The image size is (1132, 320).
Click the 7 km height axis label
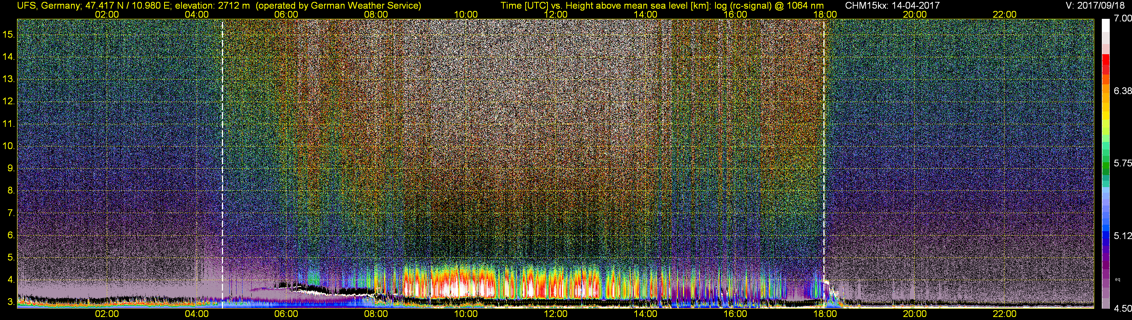pos(11,213)
